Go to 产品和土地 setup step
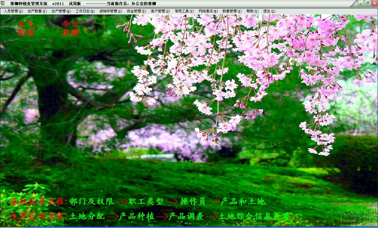The image size is (378, 228). pyautogui.click(x=243, y=201)
